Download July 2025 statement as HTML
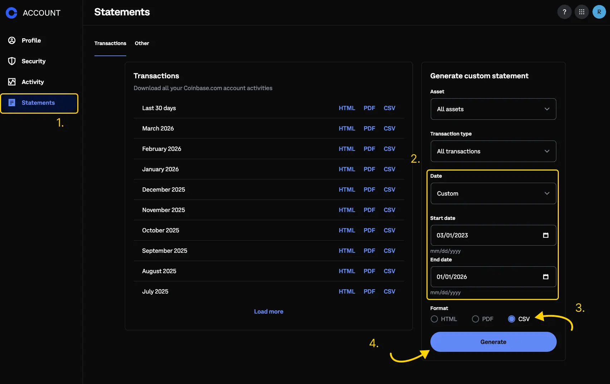 tap(347, 291)
